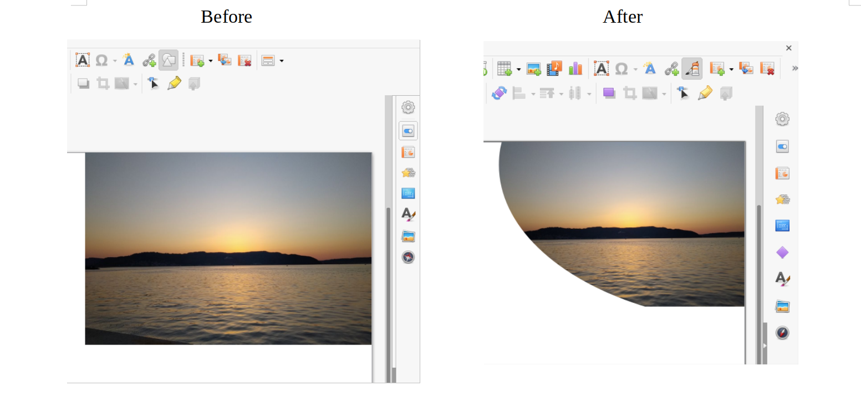Toggle Edit Points mode
The width and height of the screenshot is (861, 396).
tap(682, 93)
